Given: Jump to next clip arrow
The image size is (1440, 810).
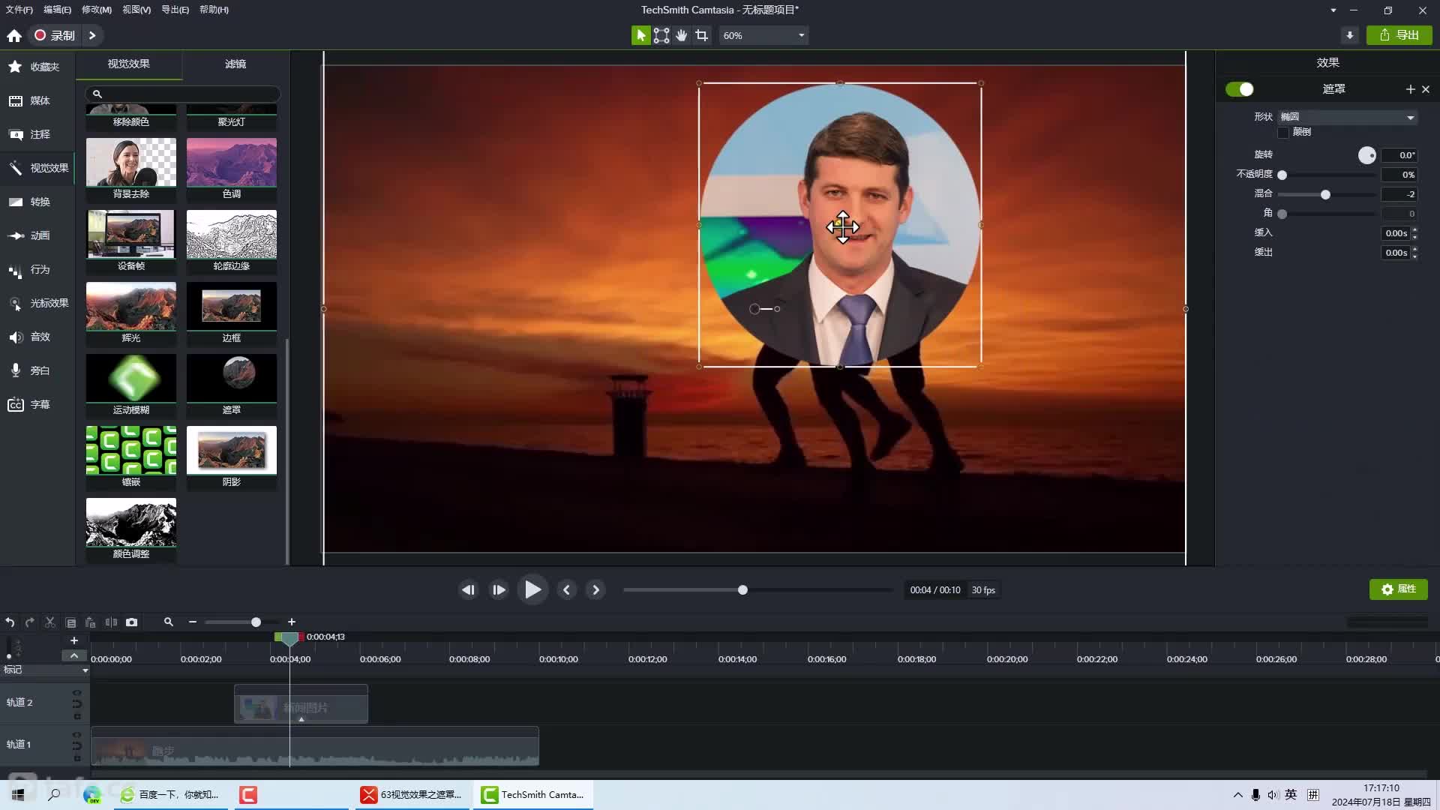Looking at the screenshot, I should 596,590.
